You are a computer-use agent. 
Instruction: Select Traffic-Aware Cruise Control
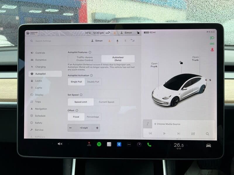point(85,59)
